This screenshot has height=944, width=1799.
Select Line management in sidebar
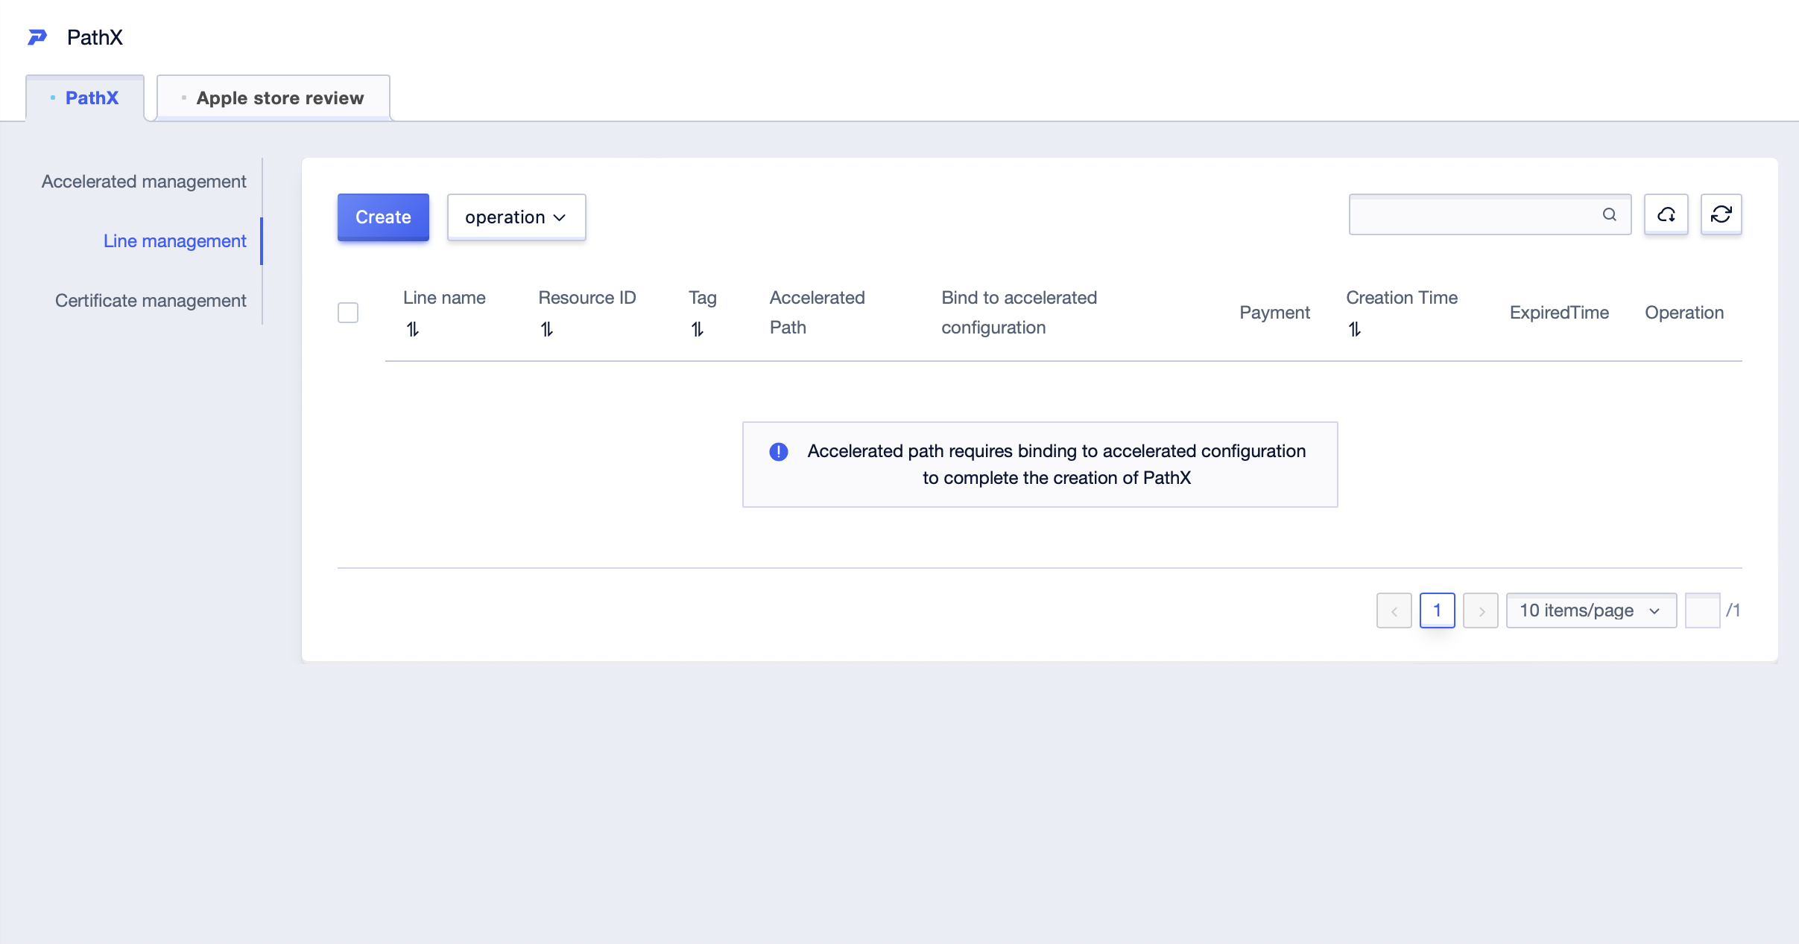(175, 241)
